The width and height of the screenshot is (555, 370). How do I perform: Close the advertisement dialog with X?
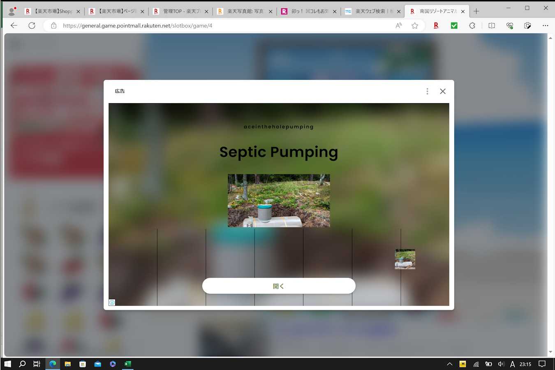pos(442,91)
